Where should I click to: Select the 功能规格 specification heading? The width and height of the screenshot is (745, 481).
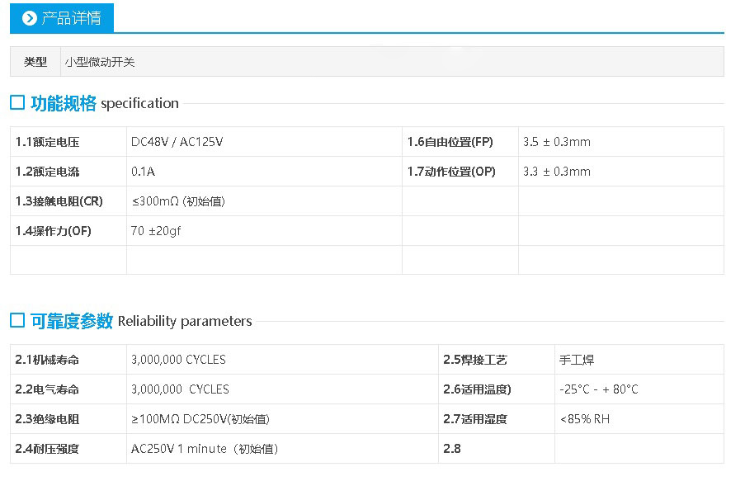104,103
